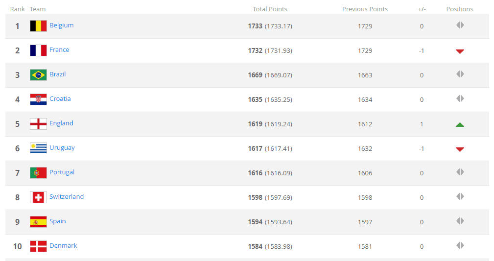The height and width of the screenshot is (261, 494).
Task: Open the Portugal team link
Action: [x=62, y=172]
